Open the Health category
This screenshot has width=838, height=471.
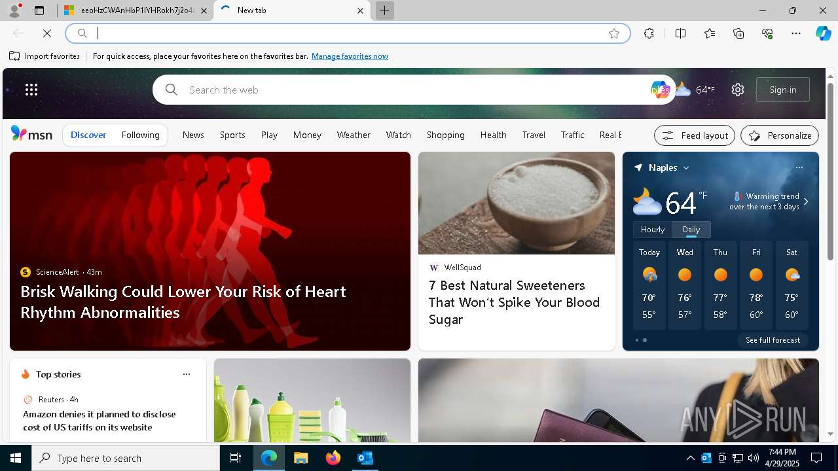click(494, 135)
